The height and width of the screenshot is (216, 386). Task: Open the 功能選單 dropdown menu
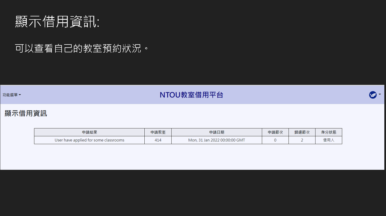(12, 95)
